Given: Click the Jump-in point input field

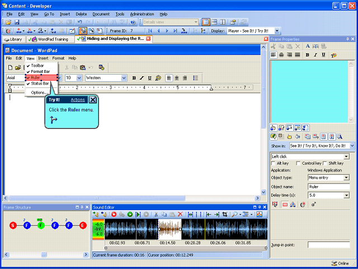Looking at the screenshot, I should pos(328,245).
